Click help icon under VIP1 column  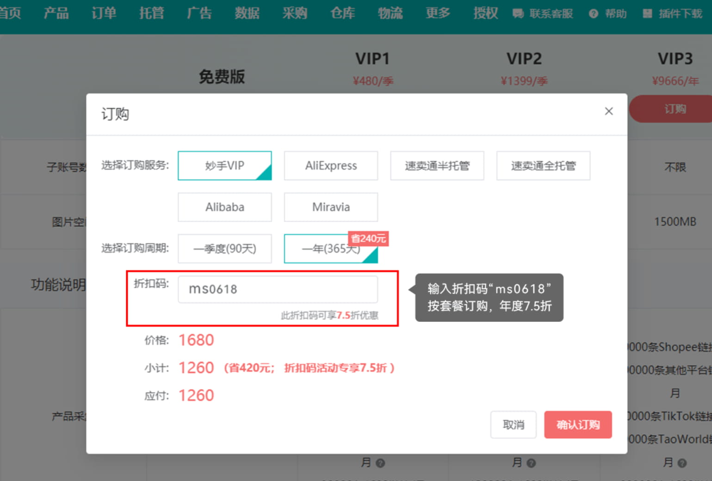380,463
